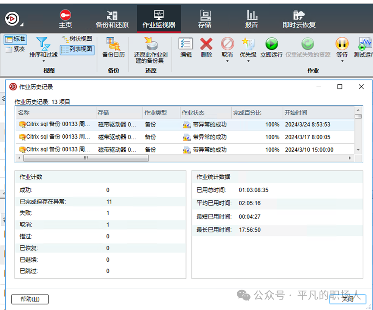Open the 备份日历 calendar icon
The height and width of the screenshot is (310, 373).
tap(113, 44)
